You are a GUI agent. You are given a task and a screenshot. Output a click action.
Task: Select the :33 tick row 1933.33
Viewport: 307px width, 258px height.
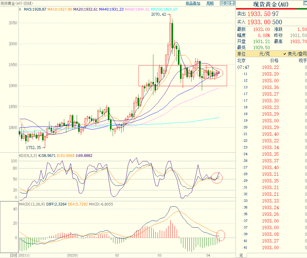tap(271, 201)
